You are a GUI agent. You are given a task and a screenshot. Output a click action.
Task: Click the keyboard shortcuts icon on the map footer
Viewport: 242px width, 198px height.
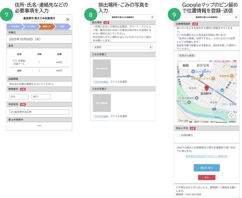[x=191, y=122]
